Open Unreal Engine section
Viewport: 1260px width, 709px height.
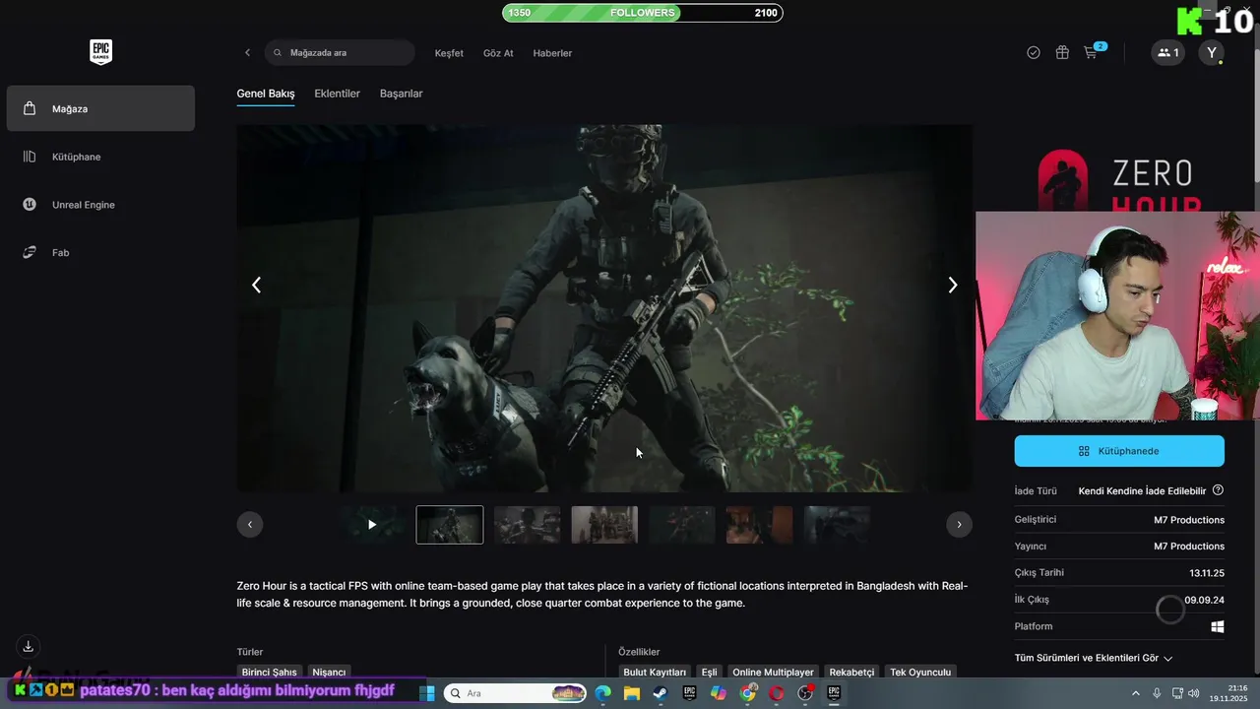click(100, 205)
